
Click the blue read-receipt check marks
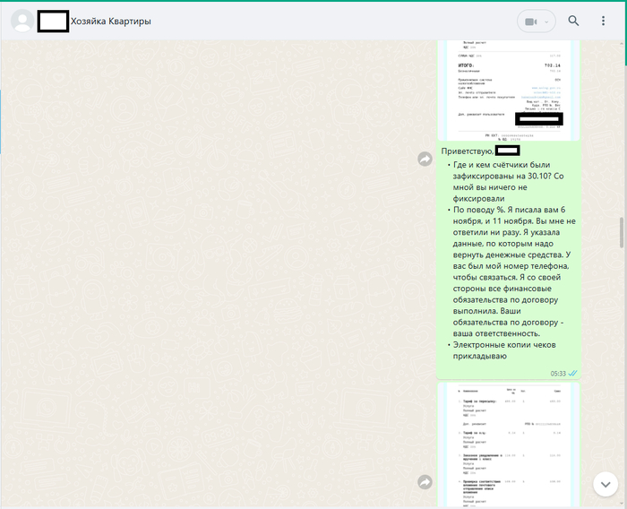point(573,373)
